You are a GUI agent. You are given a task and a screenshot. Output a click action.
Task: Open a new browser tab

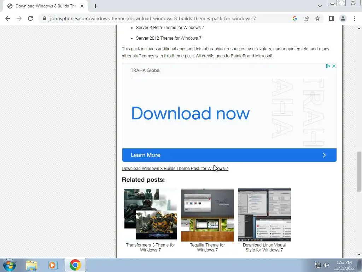(x=95, y=6)
